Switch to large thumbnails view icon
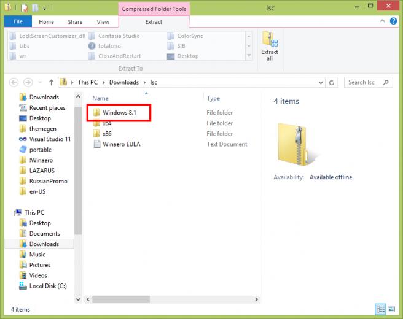This screenshot has height=319, width=403. click(391, 309)
